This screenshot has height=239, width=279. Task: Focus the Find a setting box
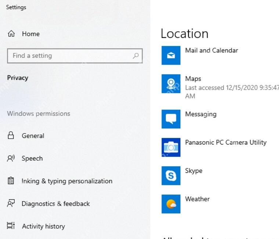pos(75,56)
